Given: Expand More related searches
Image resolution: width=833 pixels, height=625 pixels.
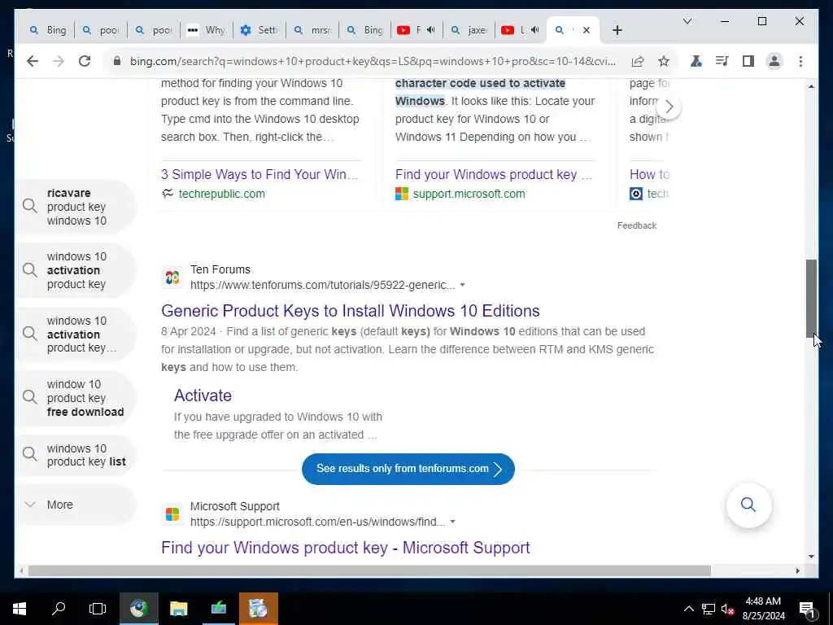Looking at the screenshot, I should [76, 505].
